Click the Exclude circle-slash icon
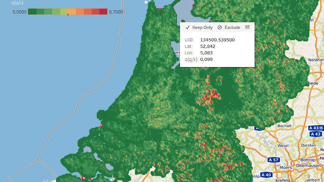324x182 pixels. 220,27
